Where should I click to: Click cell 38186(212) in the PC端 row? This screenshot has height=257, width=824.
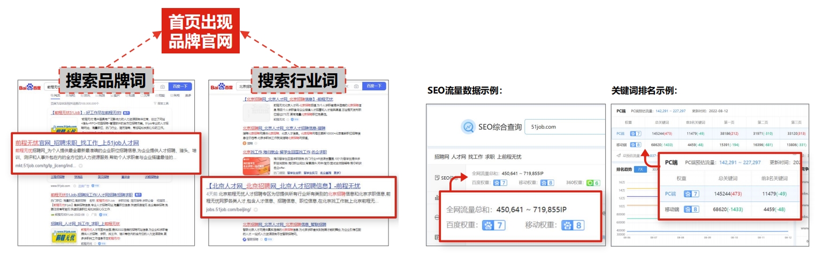[x=729, y=133]
